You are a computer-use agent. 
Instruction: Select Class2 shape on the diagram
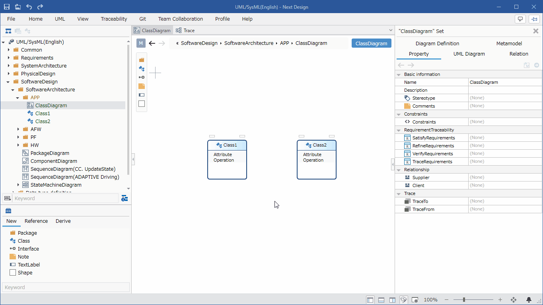(317, 160)
